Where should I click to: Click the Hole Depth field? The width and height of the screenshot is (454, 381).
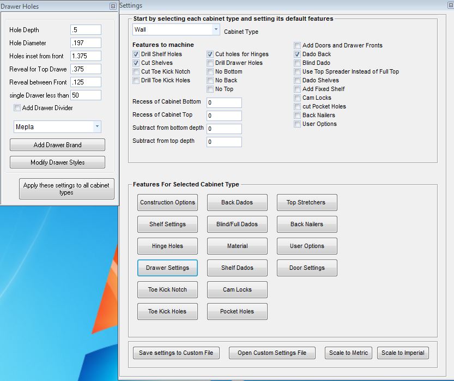point(86,30)
